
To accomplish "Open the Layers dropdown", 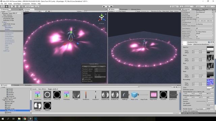I will click(x=200, y=6).
